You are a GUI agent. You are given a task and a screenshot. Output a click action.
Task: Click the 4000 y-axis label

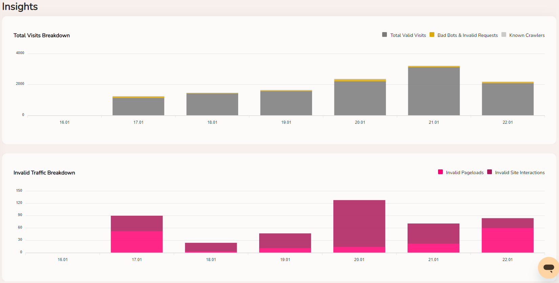pyautogui.click(x=20, y=53)
